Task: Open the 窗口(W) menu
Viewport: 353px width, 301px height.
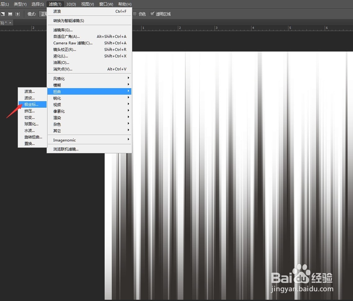Action: click(106, 4)
